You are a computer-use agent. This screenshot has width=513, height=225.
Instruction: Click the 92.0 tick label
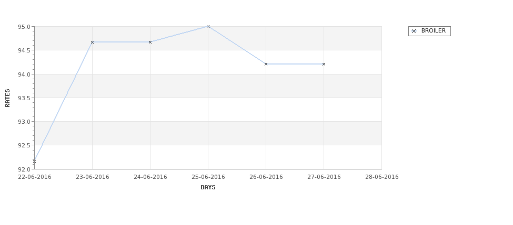pyautogui.click(x=24, y=169)
